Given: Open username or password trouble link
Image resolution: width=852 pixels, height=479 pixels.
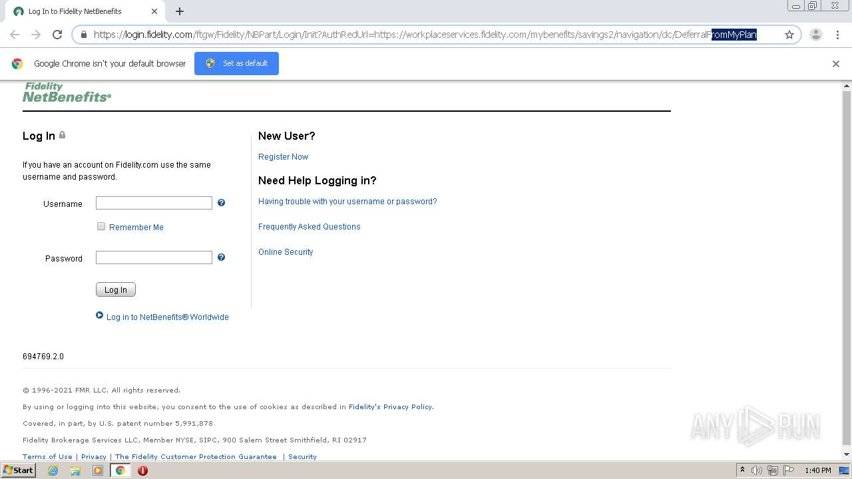Looking at the screenshot, I should [x=347, y=202].
